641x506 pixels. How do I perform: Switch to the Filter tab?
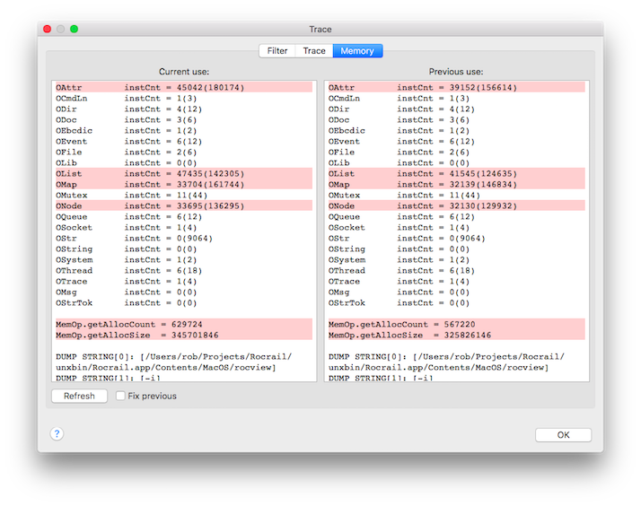(x=277, y=51)
